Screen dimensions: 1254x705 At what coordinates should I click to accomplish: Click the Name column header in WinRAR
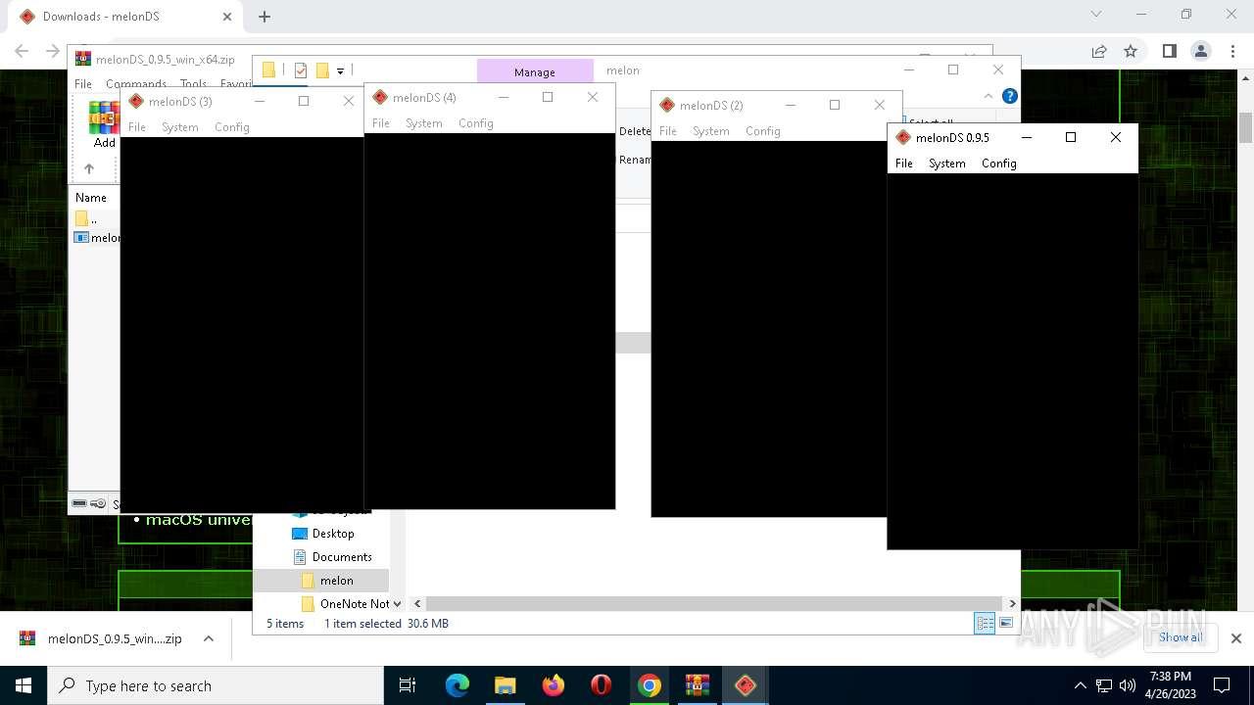tap(91, 198)
